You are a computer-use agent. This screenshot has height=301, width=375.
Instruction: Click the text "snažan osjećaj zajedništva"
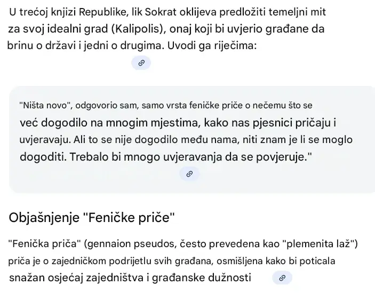(x=76, y=278)
